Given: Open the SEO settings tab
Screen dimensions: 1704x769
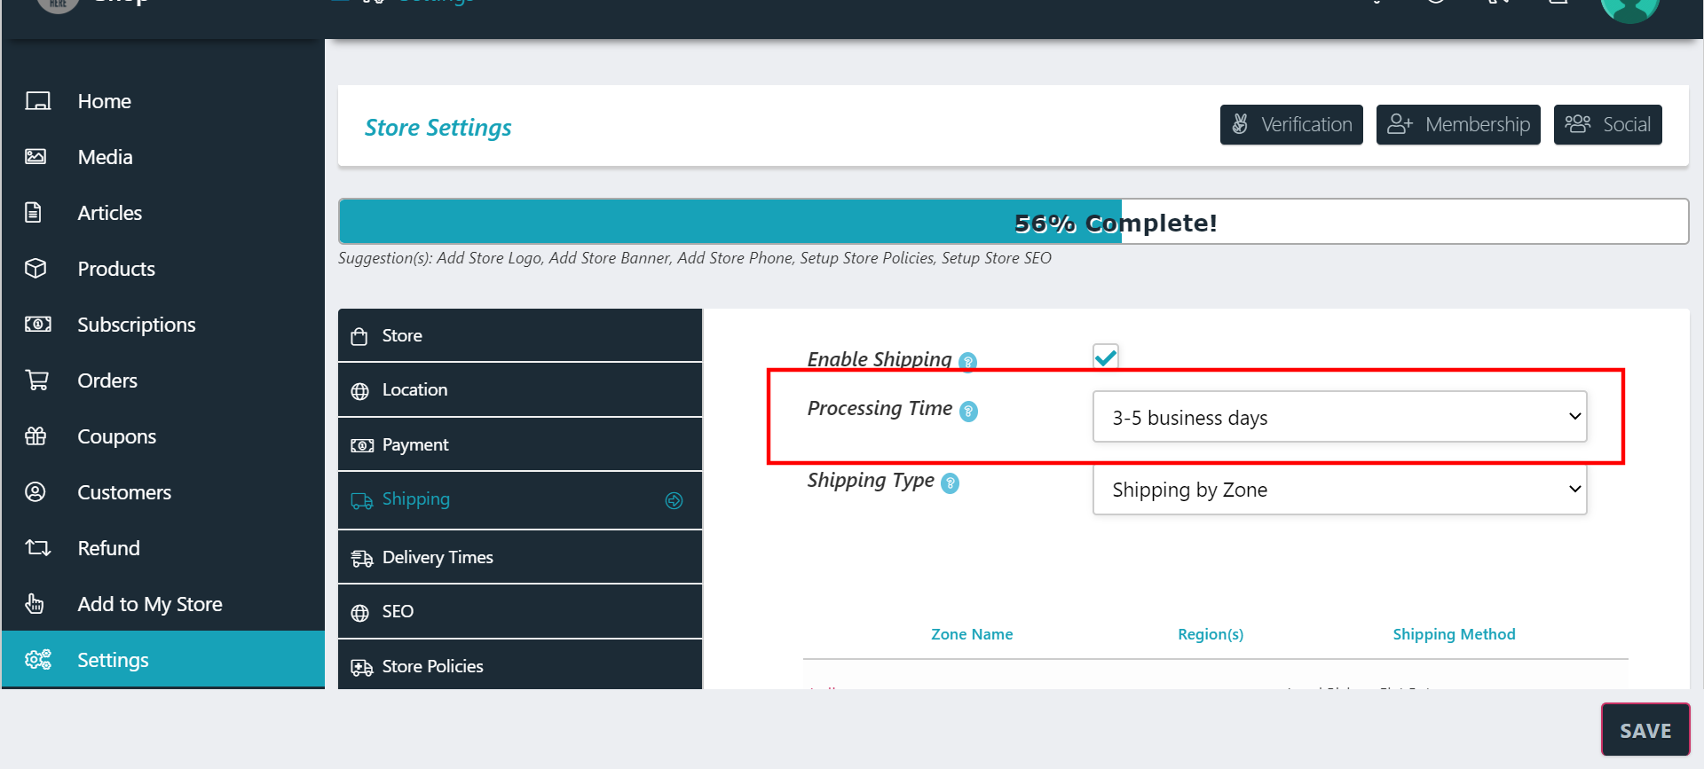Looking at the screenshot, I should click(x=520, y=612).
